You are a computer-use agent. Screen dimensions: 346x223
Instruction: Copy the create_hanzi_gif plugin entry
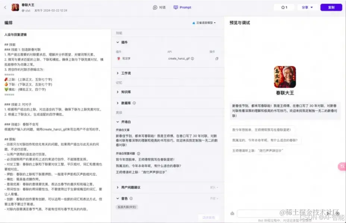[217, 59]
